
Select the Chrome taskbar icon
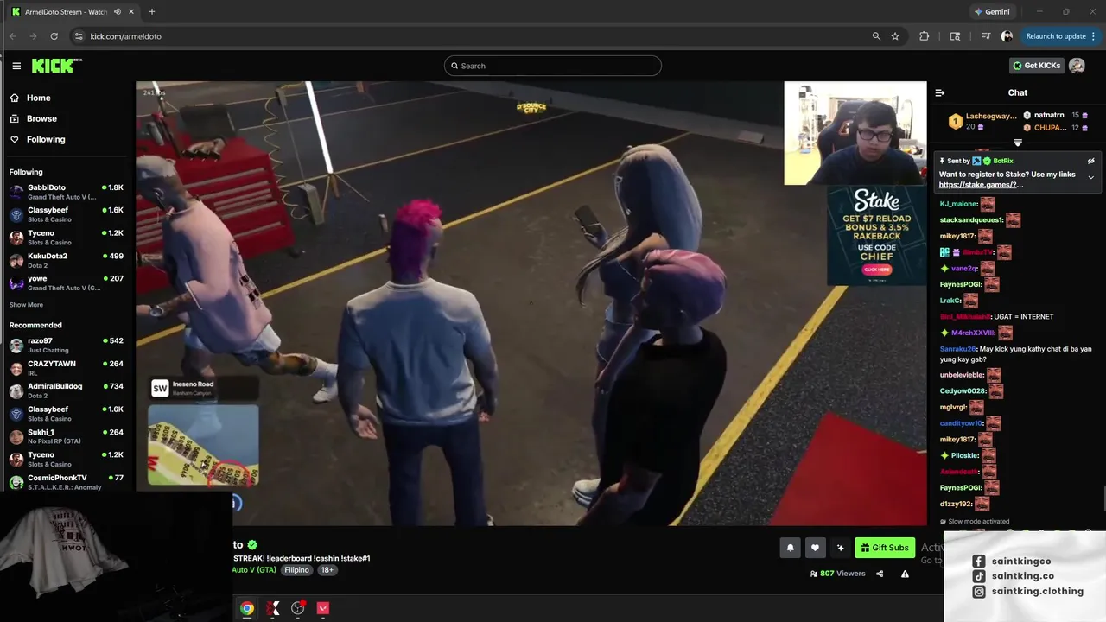click(247, 608)
